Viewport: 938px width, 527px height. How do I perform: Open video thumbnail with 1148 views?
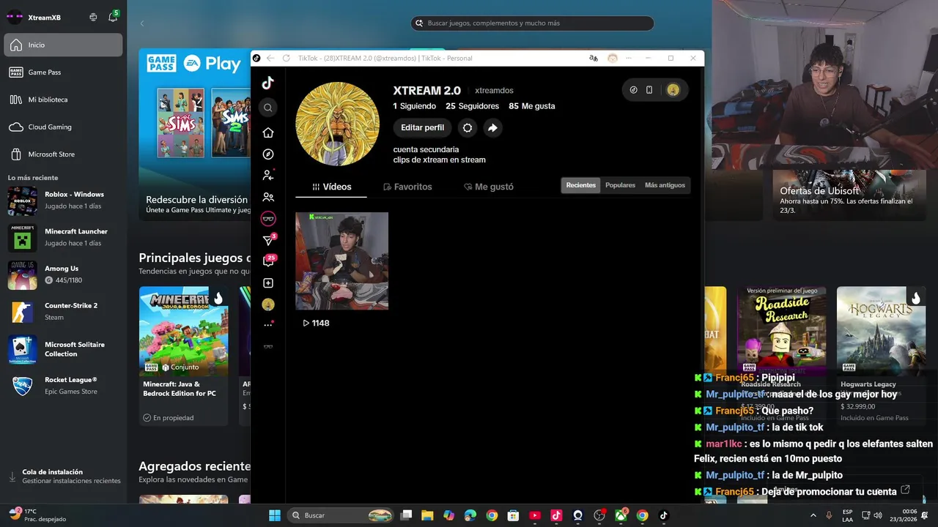(x=342, y=261)
